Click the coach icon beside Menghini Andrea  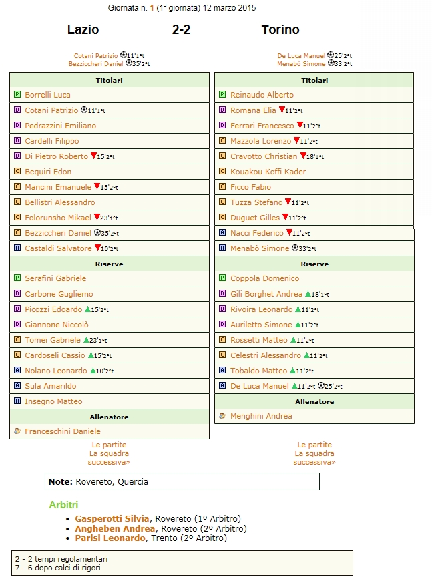tap(223, 415)
